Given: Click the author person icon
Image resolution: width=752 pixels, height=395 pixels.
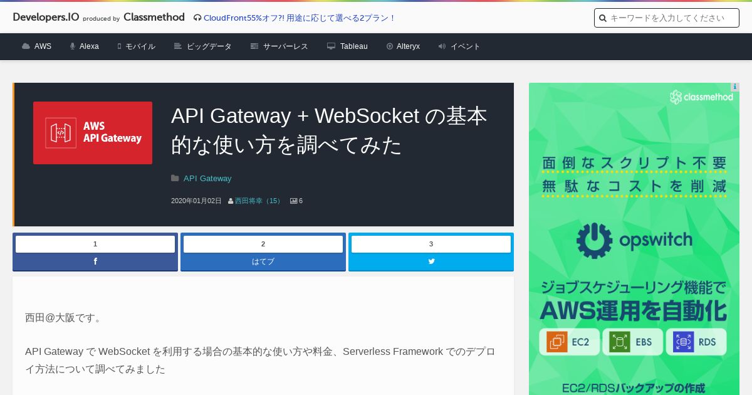Looking at the screenshot, I should [x=231, y=201].
